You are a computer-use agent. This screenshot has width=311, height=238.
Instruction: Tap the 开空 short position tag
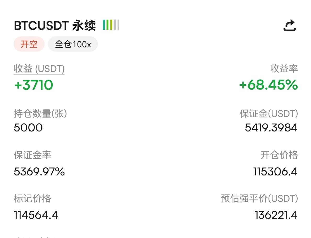click(x=29, y=44)
